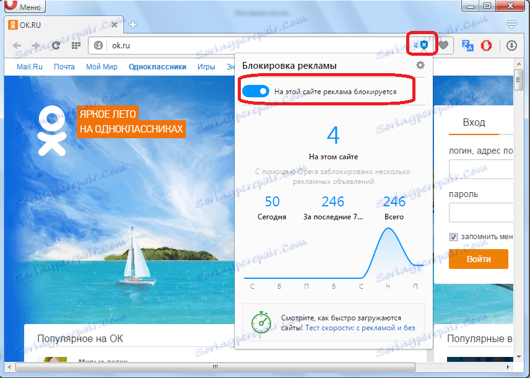This screenshot has height=378, width=530.
Task: Click the Блокировка рекламы heading
Action: (x=289, y=66)
